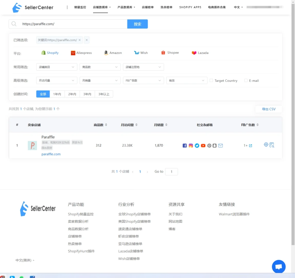Screen dimensions: 295x278
Task: Open Paraffle's Instagram icon
Action: click(x=191, y=145)
